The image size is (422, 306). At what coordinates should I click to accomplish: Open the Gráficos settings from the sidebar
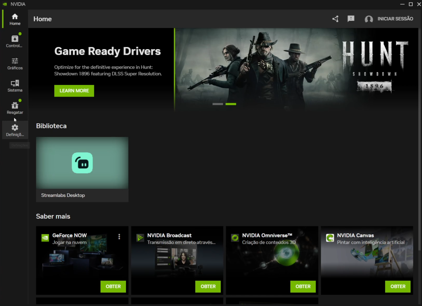pyautogui.click(x=15, y=64)
